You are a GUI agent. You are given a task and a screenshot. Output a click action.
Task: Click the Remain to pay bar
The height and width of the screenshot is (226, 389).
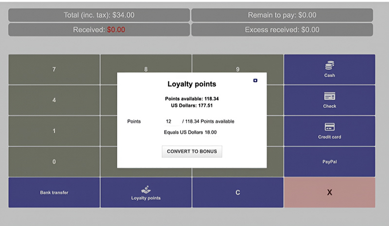pos(282,15)
